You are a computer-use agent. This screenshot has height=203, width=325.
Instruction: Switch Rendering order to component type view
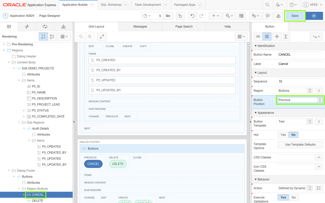pos(52,36)
